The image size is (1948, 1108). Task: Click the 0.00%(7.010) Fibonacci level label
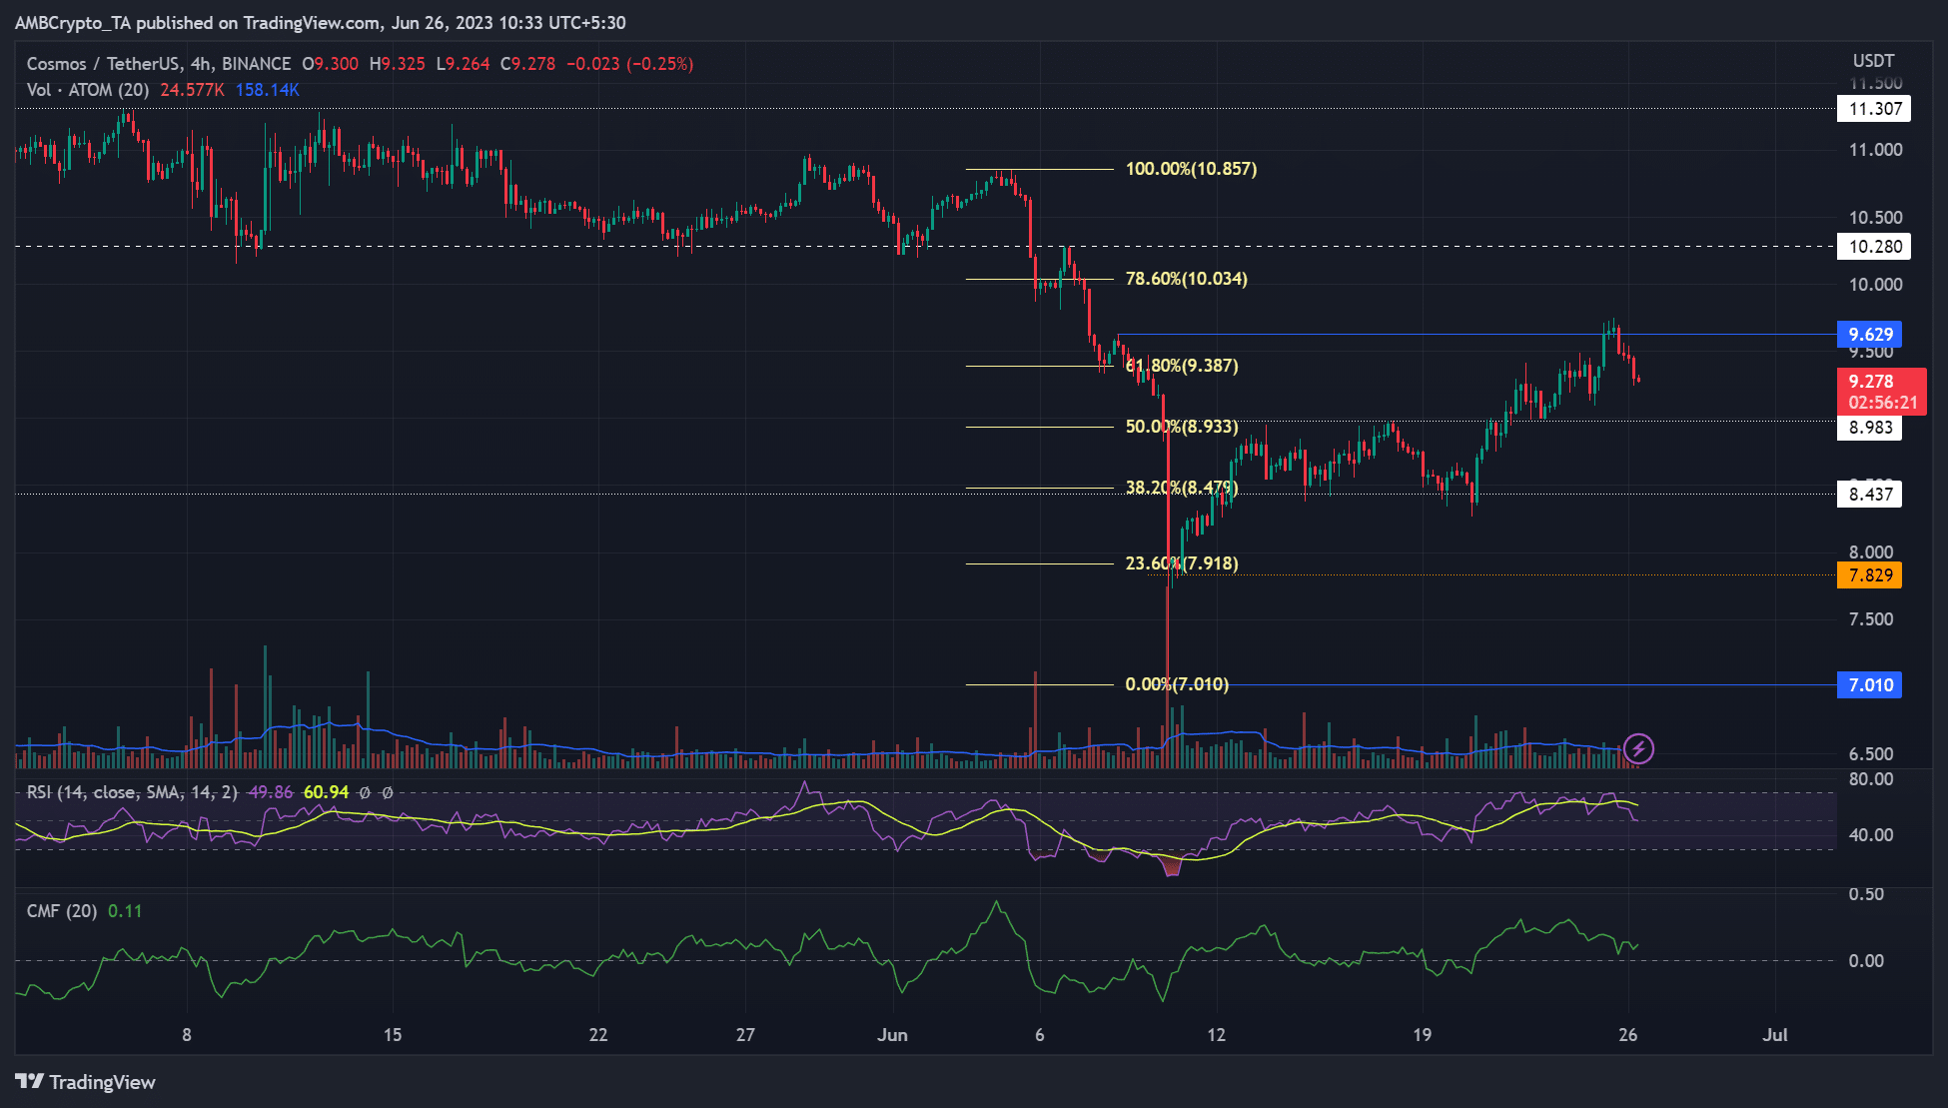[1176, 684]
